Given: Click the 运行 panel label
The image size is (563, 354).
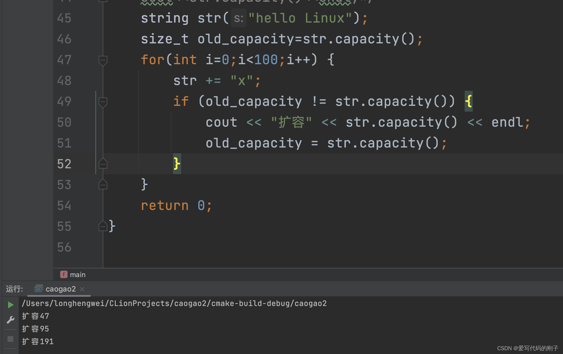Looking at the screenshot, I should pos(14,289).
